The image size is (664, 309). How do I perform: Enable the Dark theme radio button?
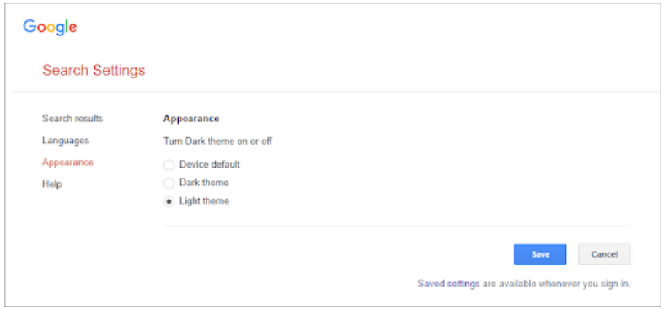[169, 184]
